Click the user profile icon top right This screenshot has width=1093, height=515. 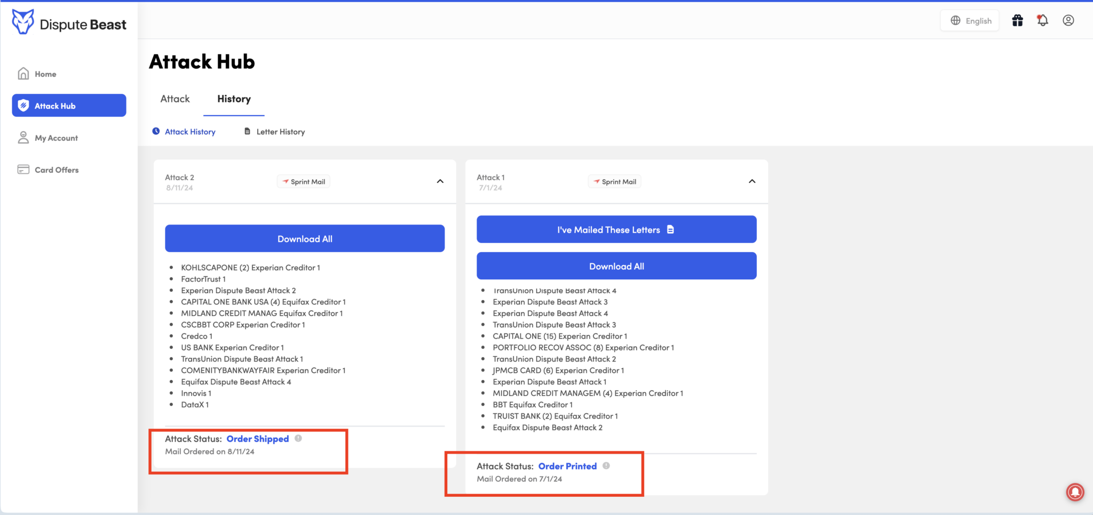point(1068,20)
